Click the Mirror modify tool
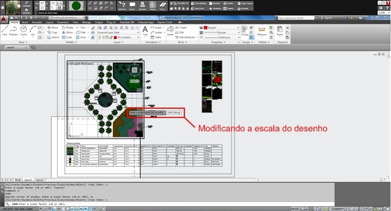The height and width of the screenshot is (211, 391). (67, 33)
